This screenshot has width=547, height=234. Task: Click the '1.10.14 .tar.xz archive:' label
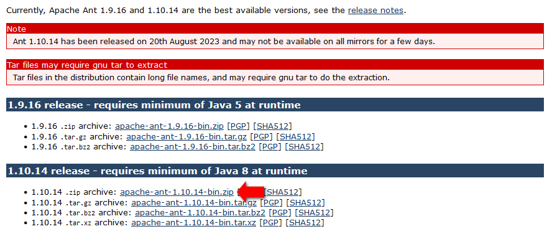pos(80,222)
